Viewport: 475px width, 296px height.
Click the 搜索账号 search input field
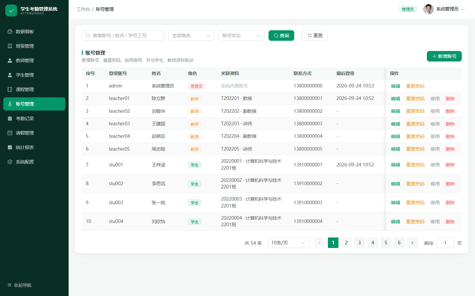click(x=123, y=36)
